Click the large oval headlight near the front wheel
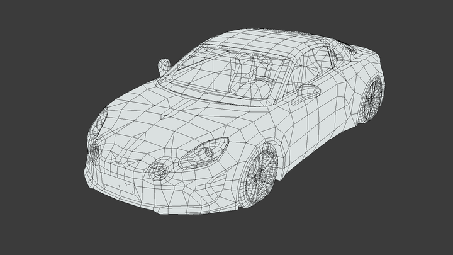This screenshot has height=255, width=453. point(203,154)
